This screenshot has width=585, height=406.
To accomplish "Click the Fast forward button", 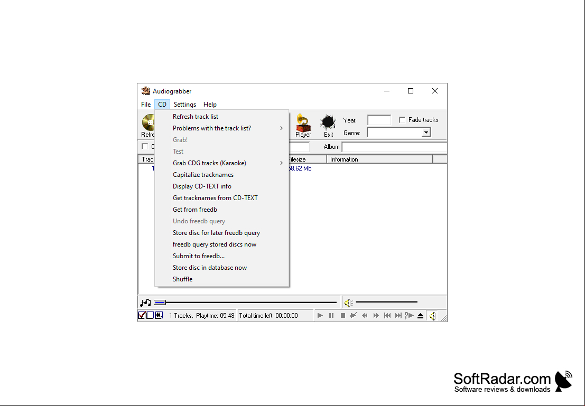I will click(x=376, y=315).
